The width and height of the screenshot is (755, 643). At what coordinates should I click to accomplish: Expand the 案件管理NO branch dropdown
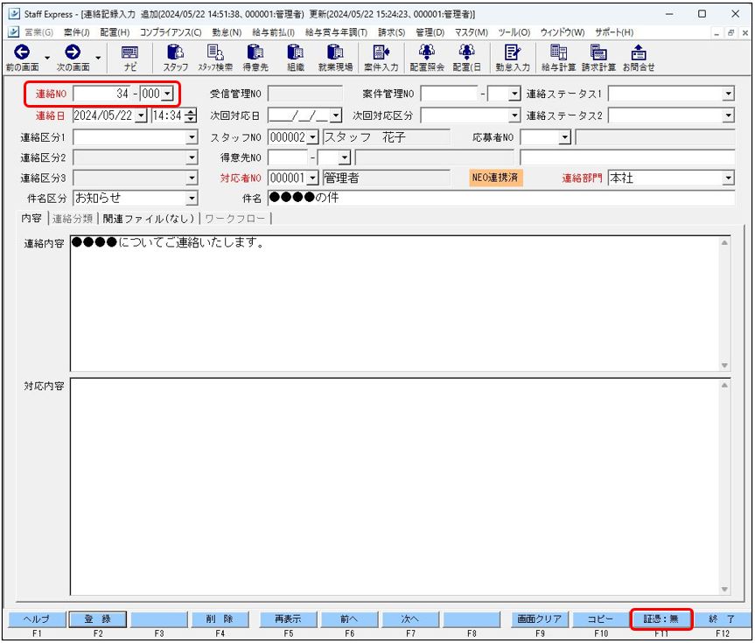(514, 94)
